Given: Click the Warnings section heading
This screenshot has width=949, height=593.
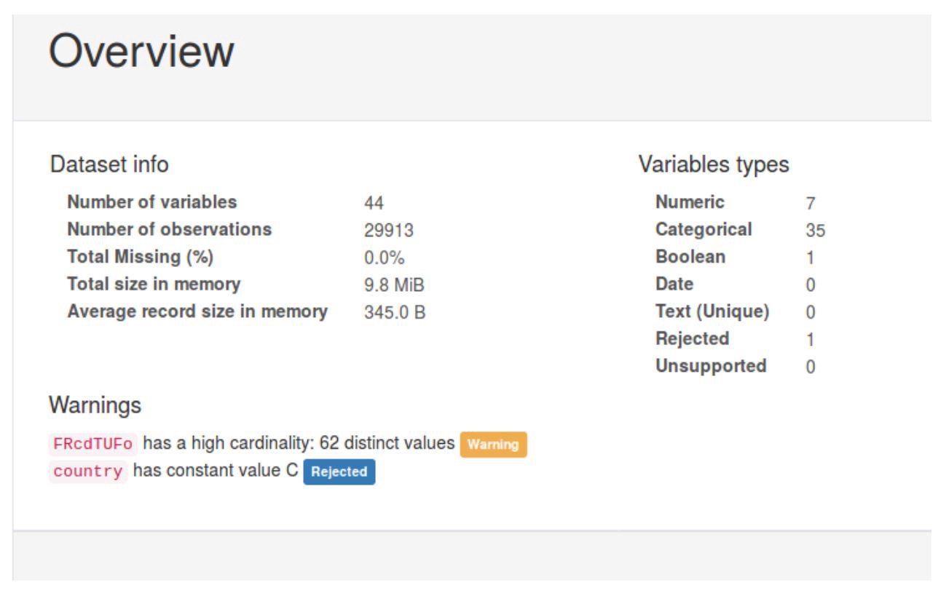Looking at the screenshot, I should coord(95,405).
